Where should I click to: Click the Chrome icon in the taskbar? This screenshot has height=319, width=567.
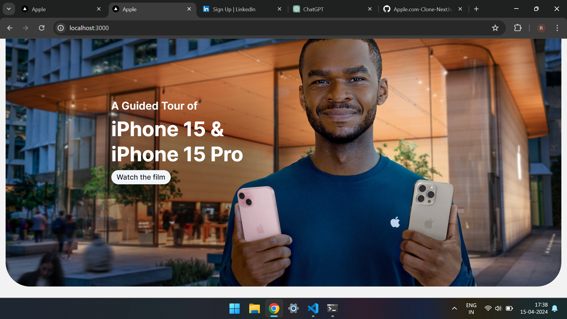(274, 309)
